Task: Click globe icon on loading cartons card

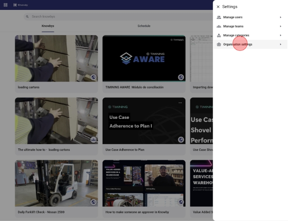Action: (x=94, y=77)
